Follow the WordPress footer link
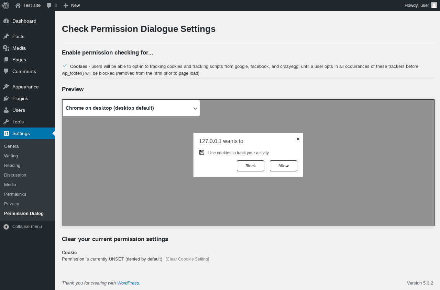 128,283
